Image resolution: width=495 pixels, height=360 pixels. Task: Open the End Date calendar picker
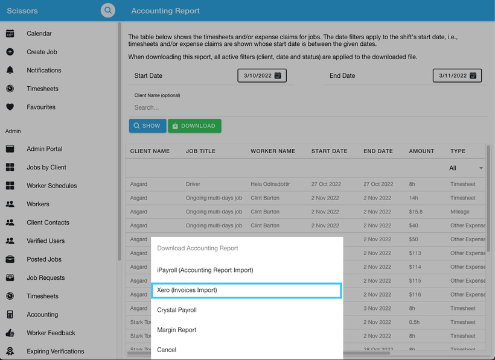[473, 75]
